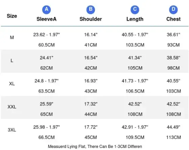Select the M size row label
This screenshot has height=150, width=189.
12,37
